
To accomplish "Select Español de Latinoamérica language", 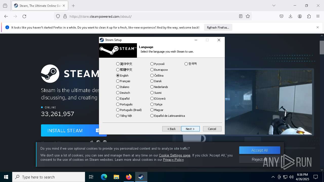I will pos(168,116).
